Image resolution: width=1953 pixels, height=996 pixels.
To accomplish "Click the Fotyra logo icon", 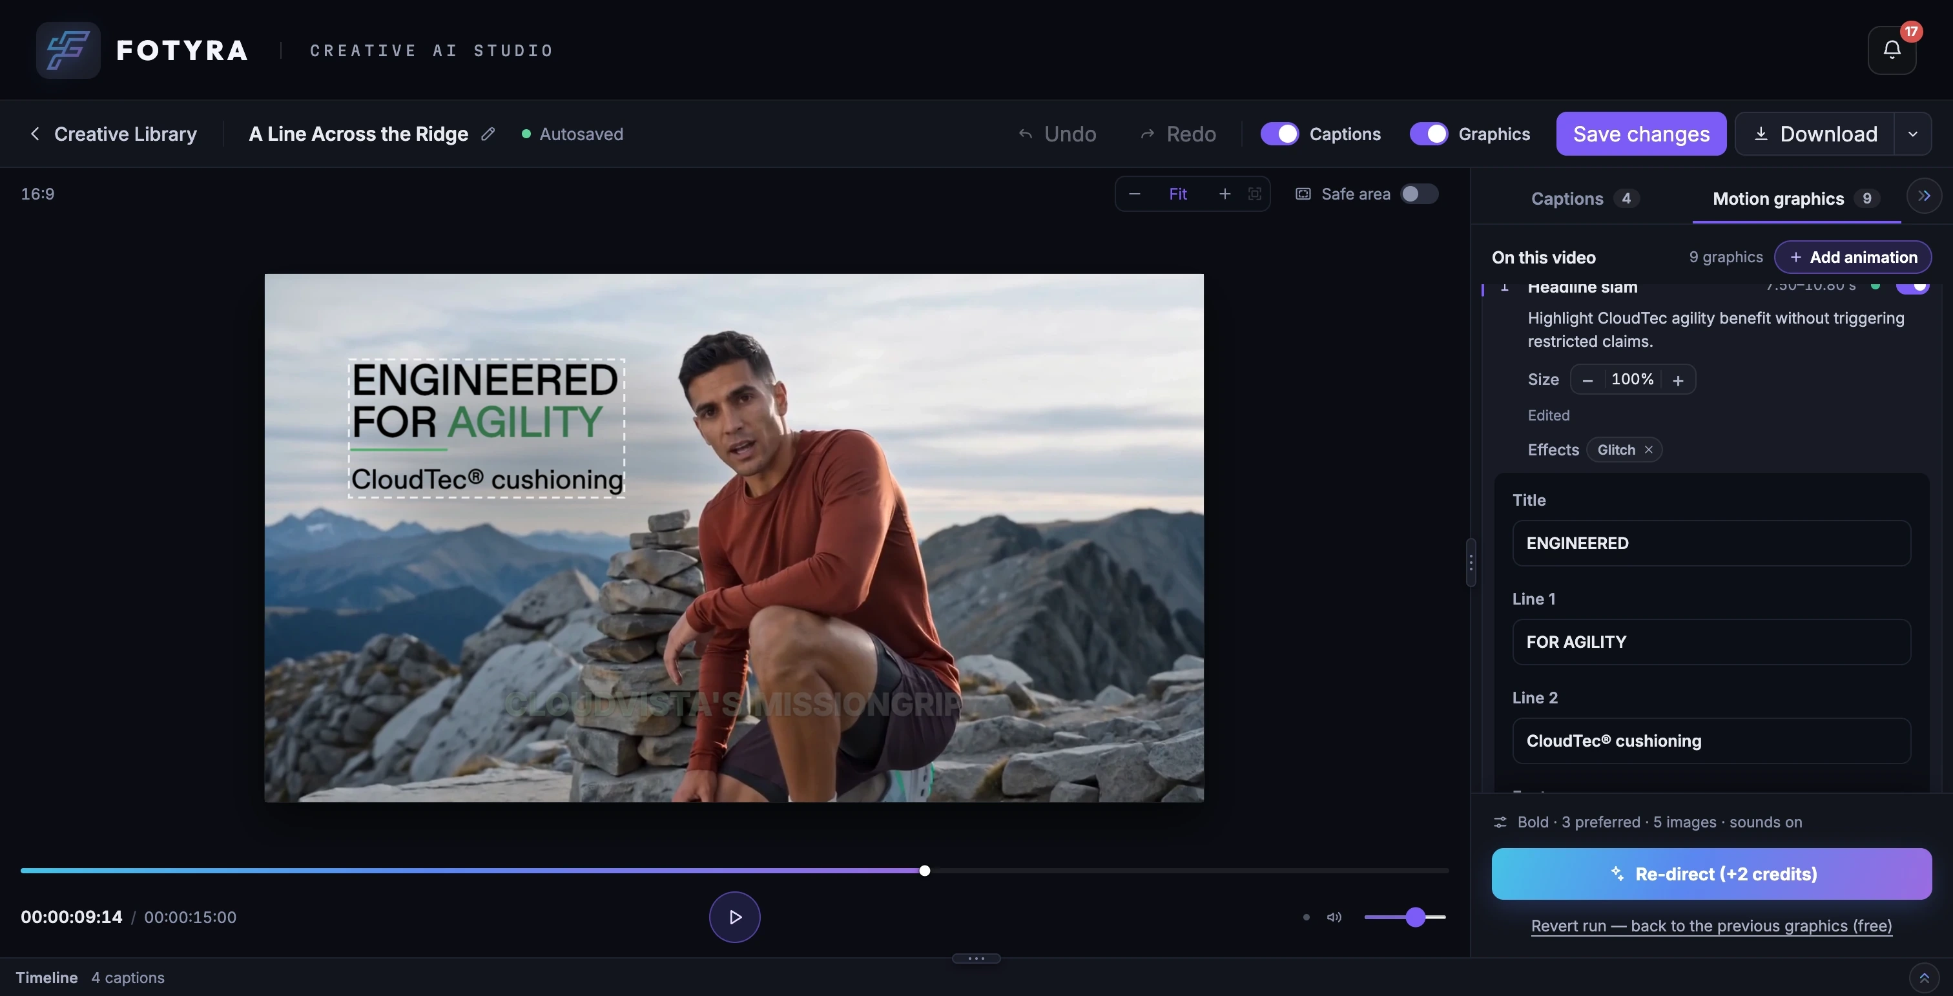I will [x=68, y=50].
